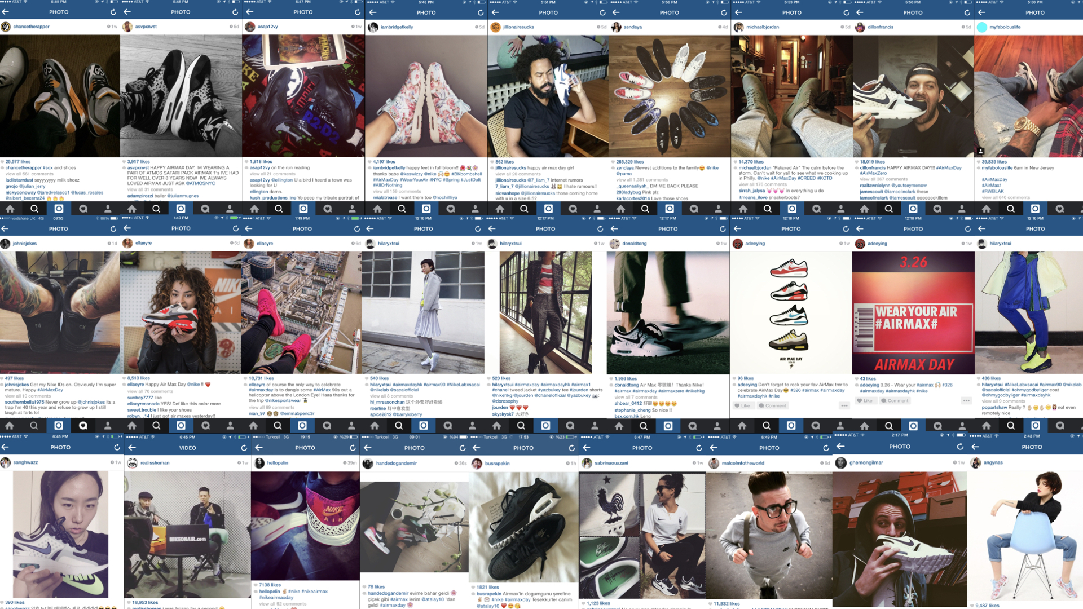Open adeeying's Air Max Day four-sneakers illustration
Viewport: 1083px width, 609px height.
tap(791, 313)
